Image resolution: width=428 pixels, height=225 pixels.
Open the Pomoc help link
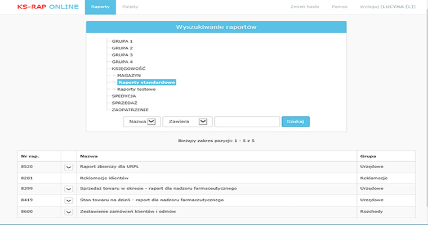click(x=340, y=7)
